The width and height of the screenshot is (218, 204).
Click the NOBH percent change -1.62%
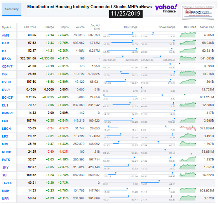point(63,152)
